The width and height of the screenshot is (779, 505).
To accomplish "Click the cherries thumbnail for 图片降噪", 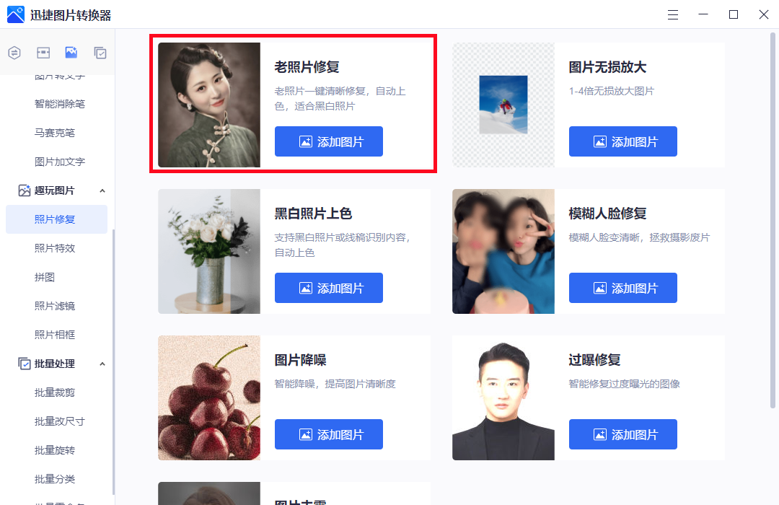I will click(209, 398).
